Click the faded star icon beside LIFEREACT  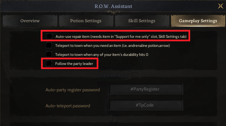(x=135, y=76)
